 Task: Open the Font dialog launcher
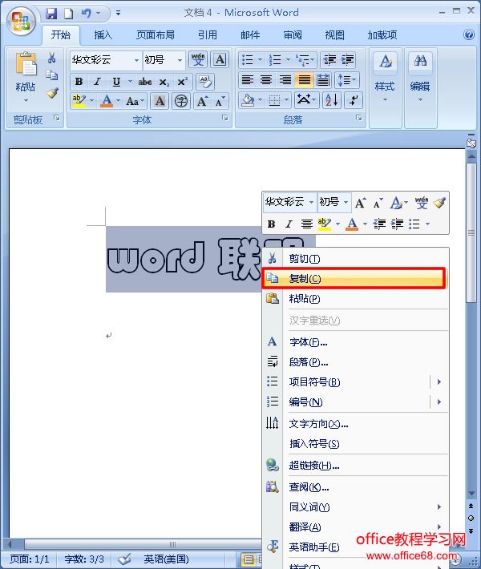click(225, 118)
